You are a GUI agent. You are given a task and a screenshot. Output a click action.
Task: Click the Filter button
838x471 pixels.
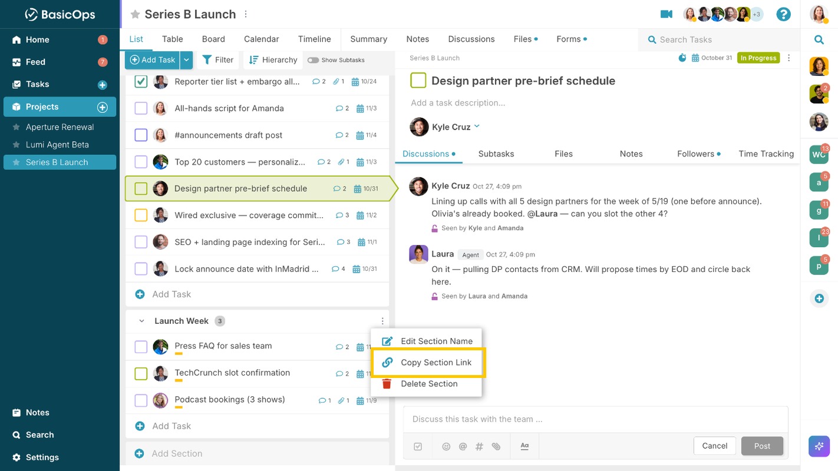(x=218, y=59)
